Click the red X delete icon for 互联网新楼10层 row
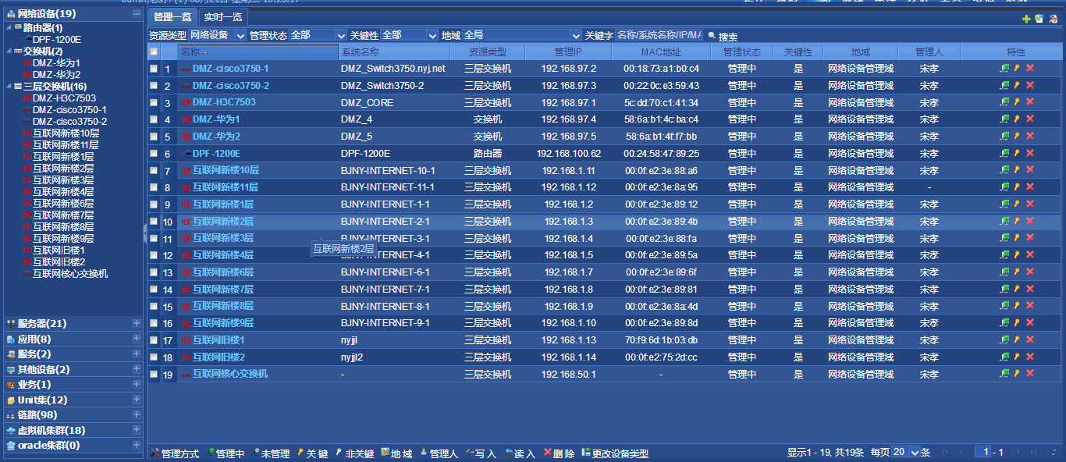Screen dimensions: 1066x462 1030,170
